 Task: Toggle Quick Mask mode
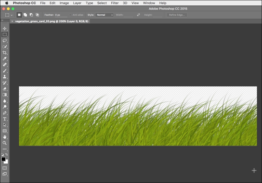point(5,168)
